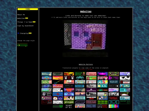The image size is (149, 111).
Task: Click the teal smiling face button
Action: 80,78
